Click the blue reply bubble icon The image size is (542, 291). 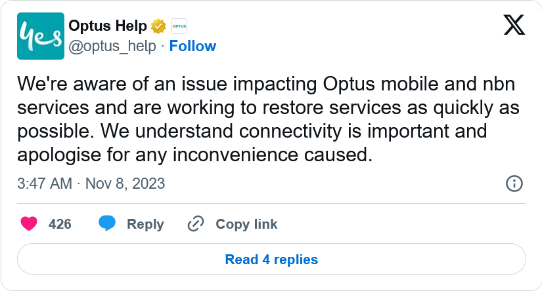click(107, 224)
